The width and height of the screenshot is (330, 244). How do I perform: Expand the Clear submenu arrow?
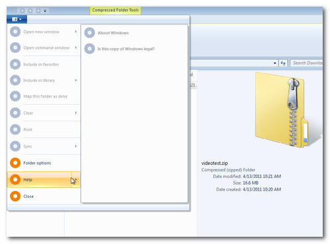coord(76,113)
